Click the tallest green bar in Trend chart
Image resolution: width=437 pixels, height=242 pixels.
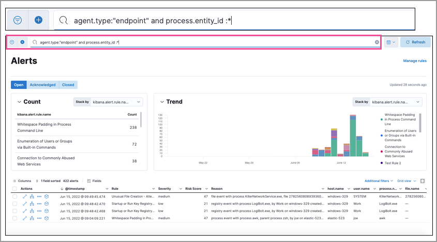pos(353,138)
